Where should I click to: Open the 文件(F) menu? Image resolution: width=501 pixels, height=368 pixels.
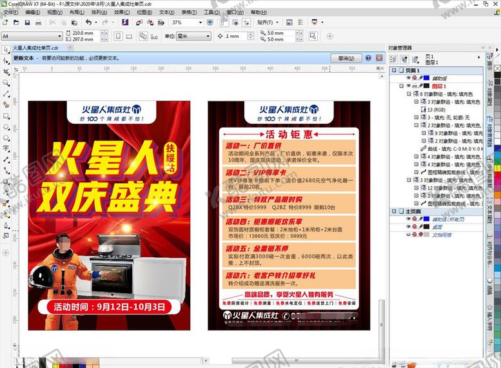[x=10, y=12]
